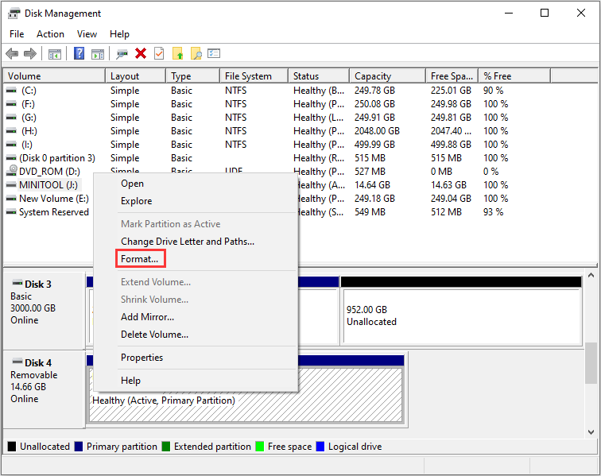
Task: Click the 952.00 GB Unallocated block
Action: (461, 315)
